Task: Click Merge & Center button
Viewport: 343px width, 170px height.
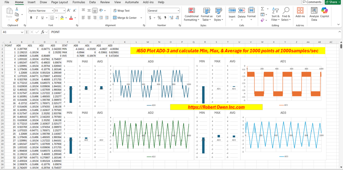Action: tap(125, 18)
